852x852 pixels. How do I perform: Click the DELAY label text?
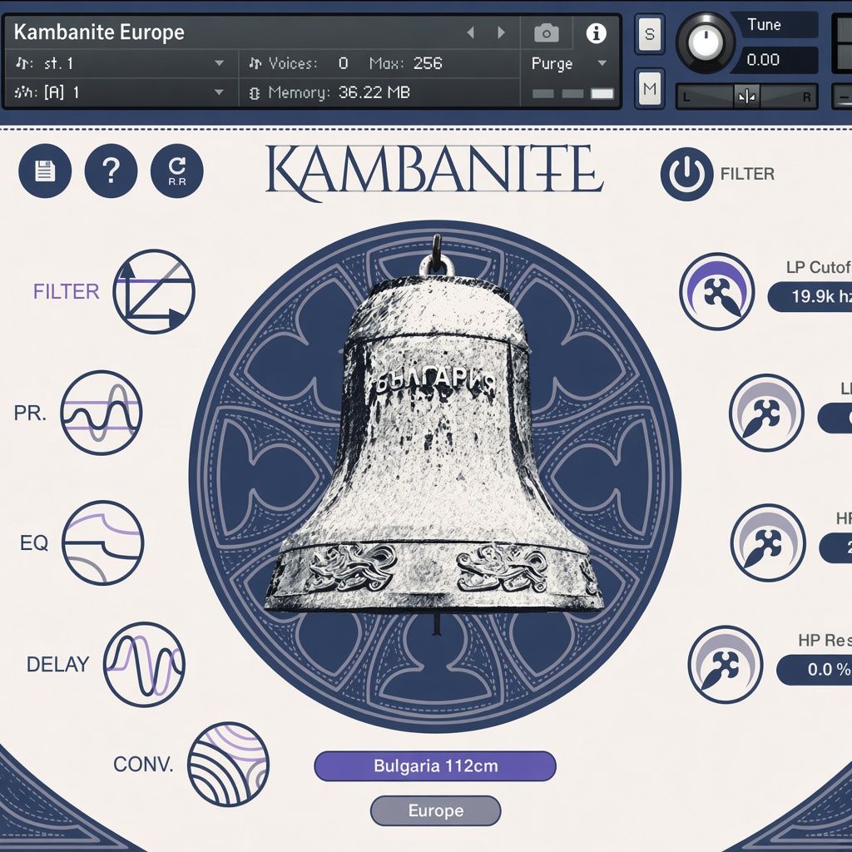point(57,664)
